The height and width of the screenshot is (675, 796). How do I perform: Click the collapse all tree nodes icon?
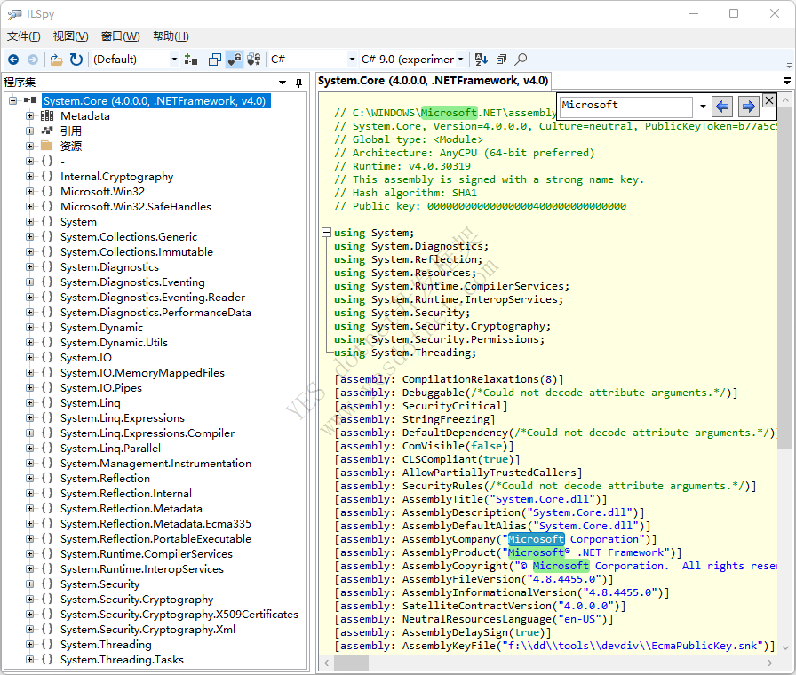(501, 60)
